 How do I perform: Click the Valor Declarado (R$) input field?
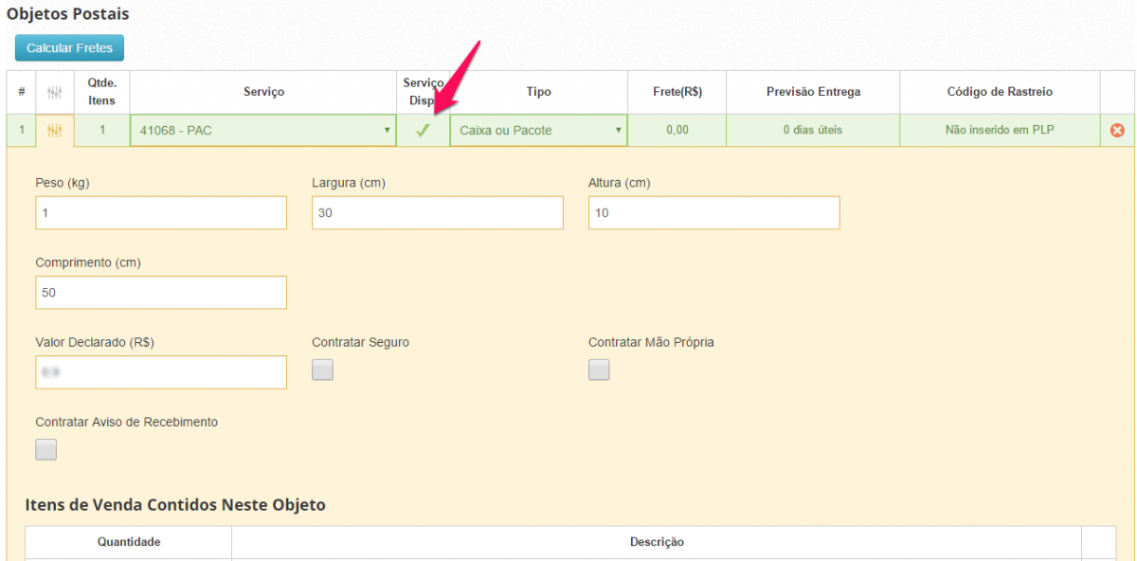[x=161, y=372]
